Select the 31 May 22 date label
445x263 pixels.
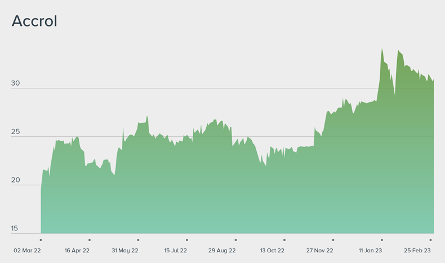[125, 250]
